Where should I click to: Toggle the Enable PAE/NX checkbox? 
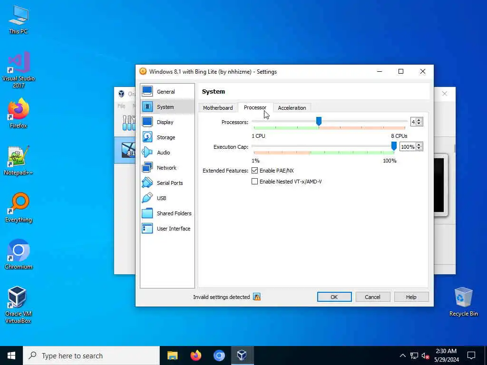click(x=255, y=171)
